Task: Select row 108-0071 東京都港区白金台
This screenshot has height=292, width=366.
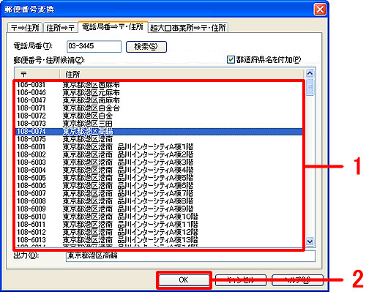Action: click(x=159, y=108)
